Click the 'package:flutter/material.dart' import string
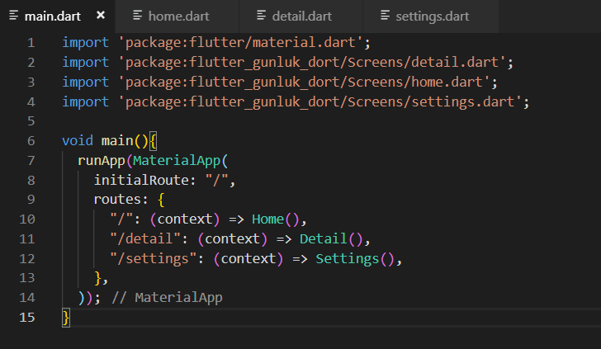This screenshot has height=349, width=601. [x=240, y=43]
